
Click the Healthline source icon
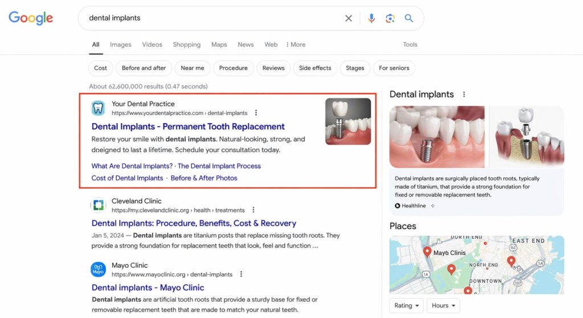(397, 206)
